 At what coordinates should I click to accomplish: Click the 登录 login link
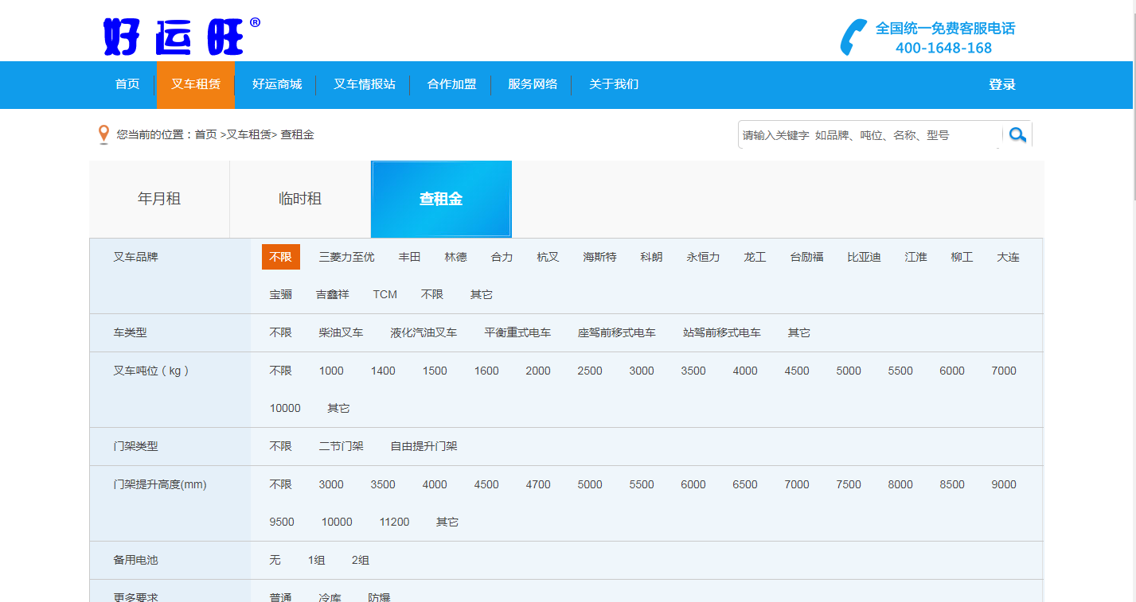(x=1002, y=85)
